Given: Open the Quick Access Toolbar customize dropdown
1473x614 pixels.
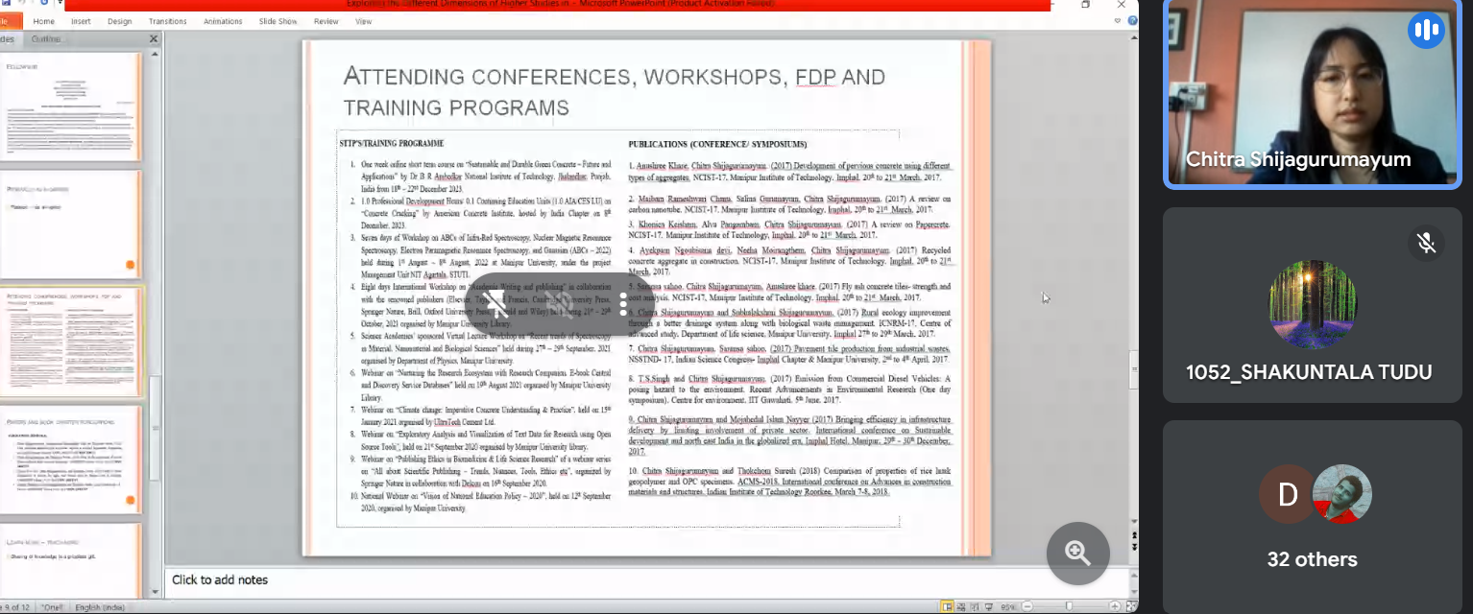Looking at the screenshot, I should [x=60, y=4].
